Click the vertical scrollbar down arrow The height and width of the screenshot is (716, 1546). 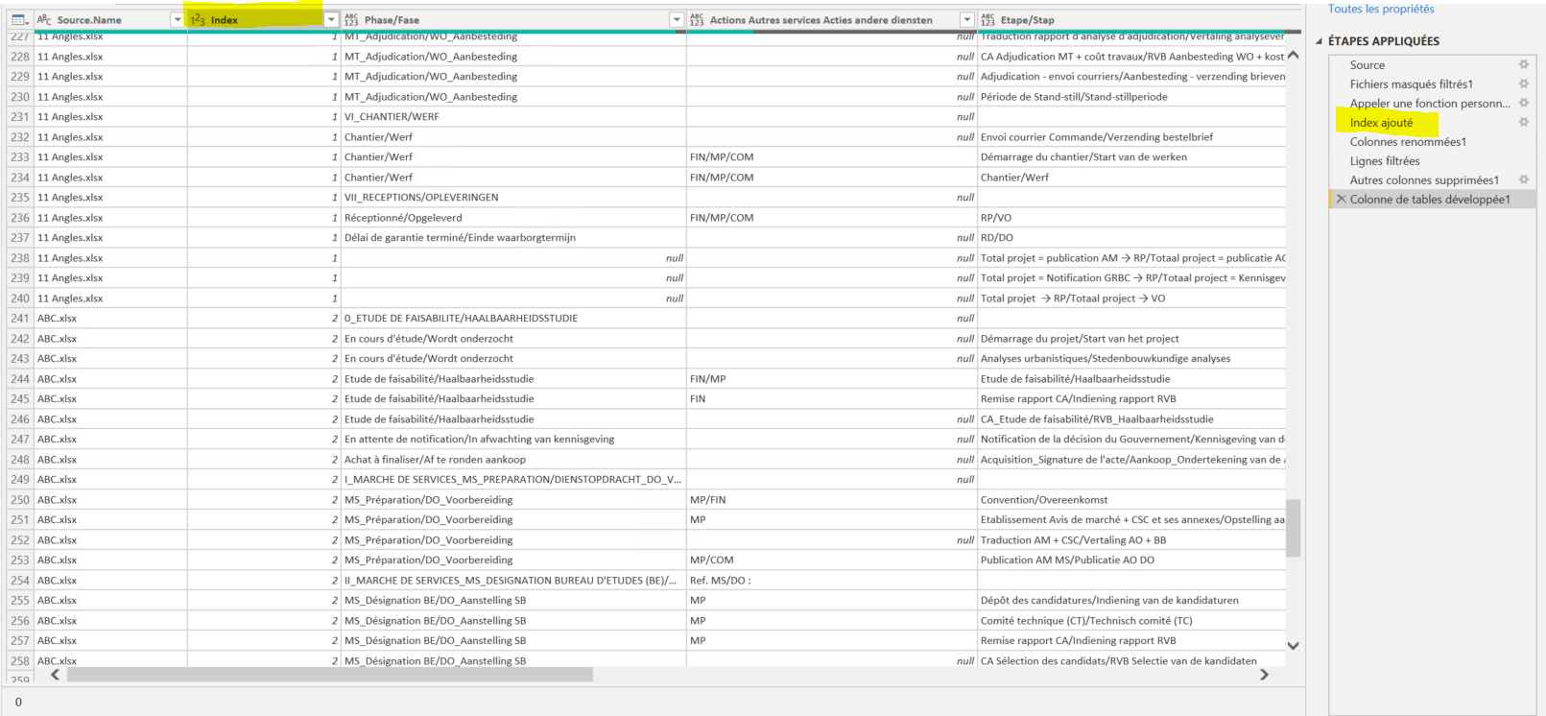coord(1293,646)
